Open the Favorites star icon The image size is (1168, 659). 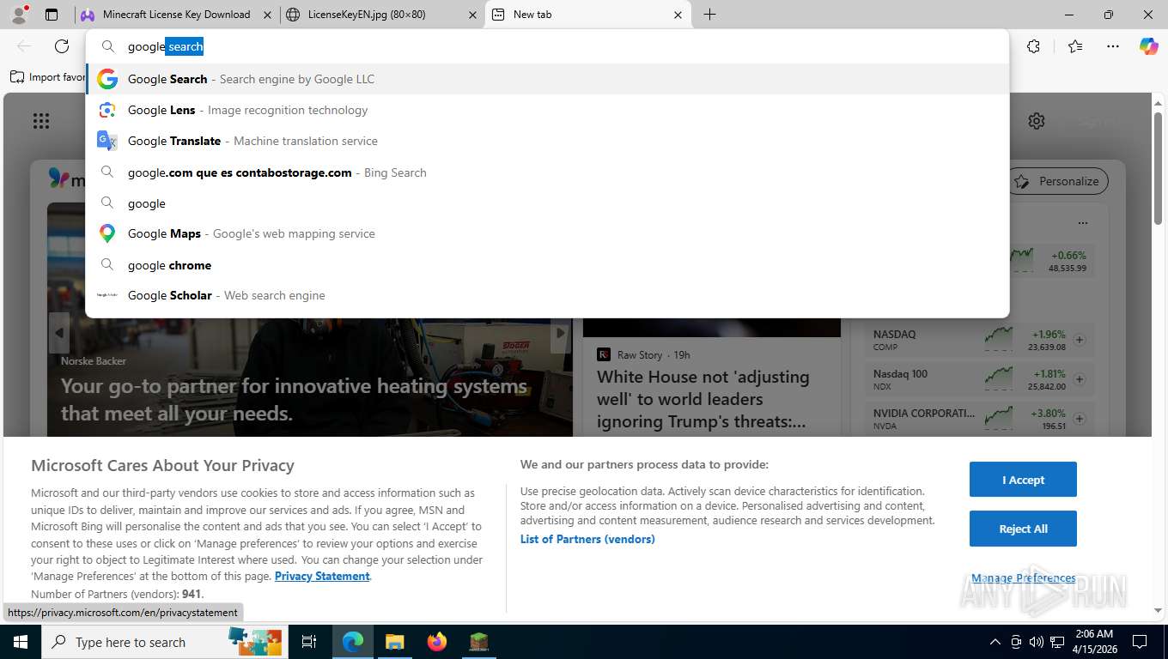[1075, 46]
